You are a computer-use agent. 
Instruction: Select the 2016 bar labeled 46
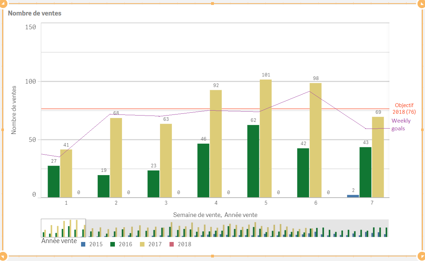point(203,170)
